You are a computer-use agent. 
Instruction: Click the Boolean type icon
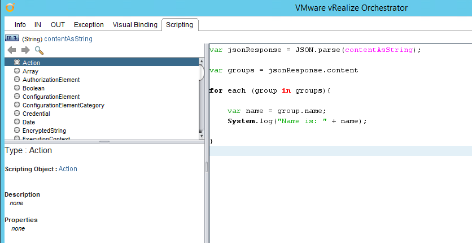17,88
